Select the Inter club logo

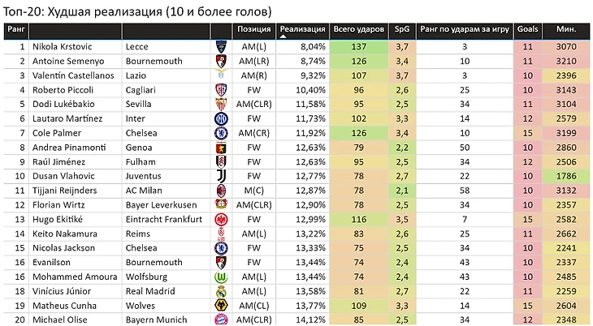221,118
